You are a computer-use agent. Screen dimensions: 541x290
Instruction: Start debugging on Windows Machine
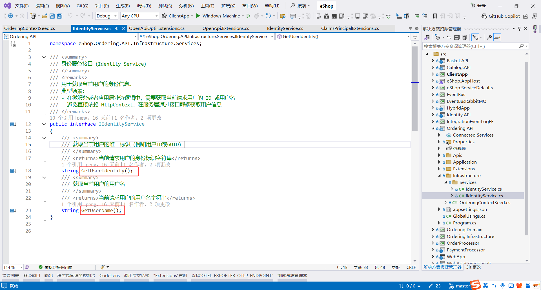tap(218, 16)
